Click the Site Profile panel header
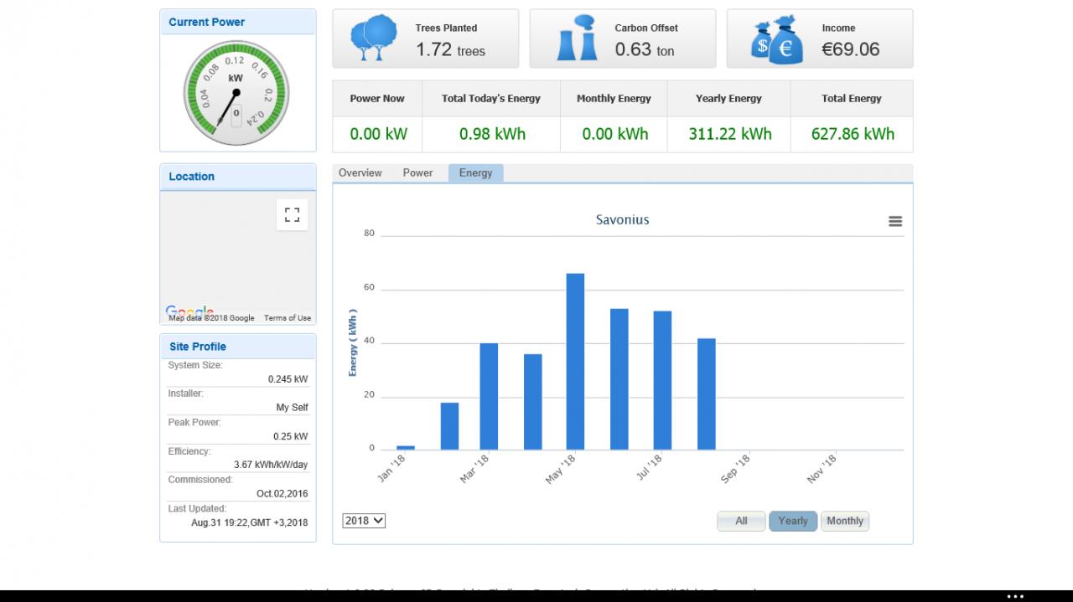Viewport: 1073px width, 602px height. [x=238, y=347]
